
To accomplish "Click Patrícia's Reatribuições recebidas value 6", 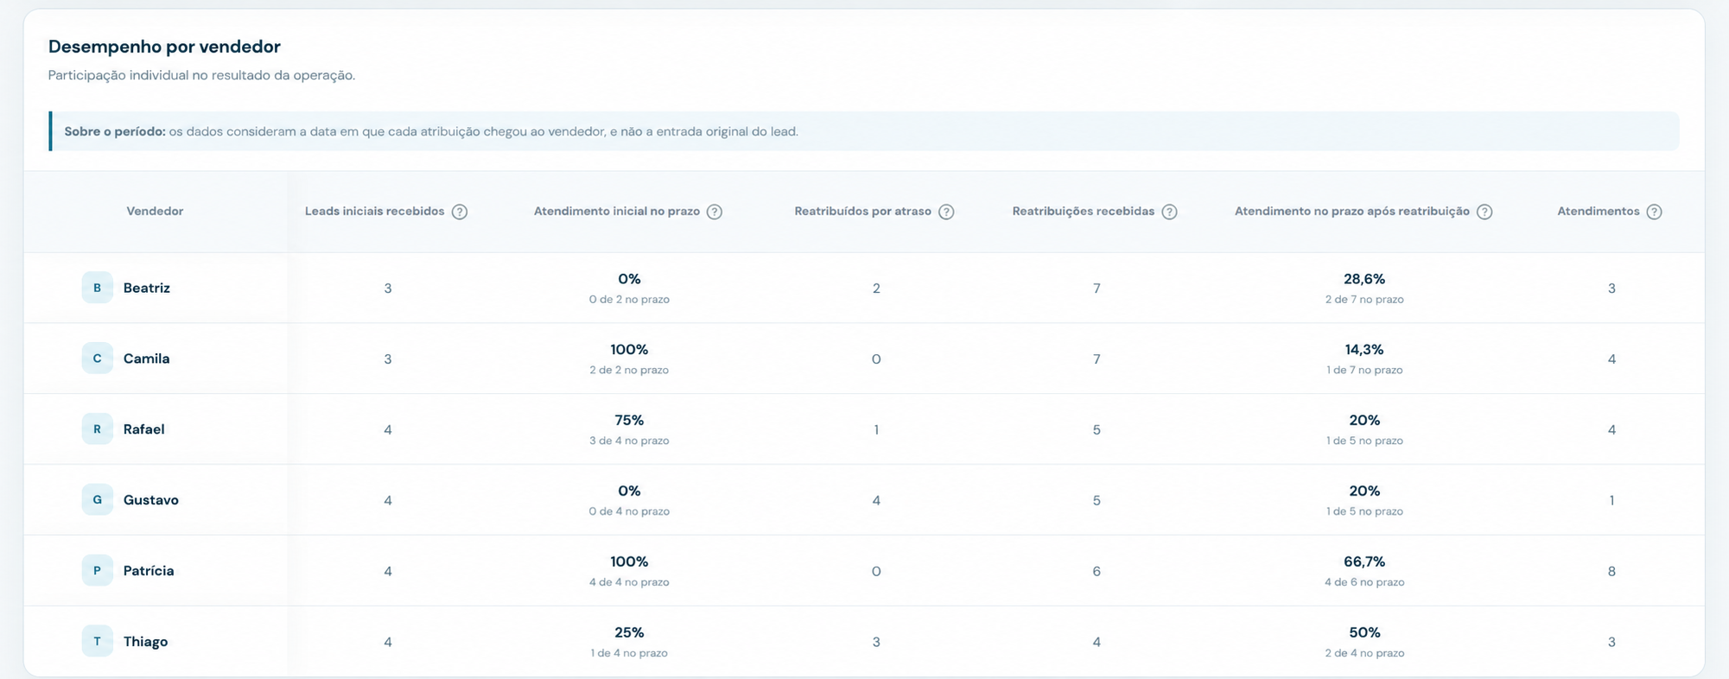I will coord(1097,571).
